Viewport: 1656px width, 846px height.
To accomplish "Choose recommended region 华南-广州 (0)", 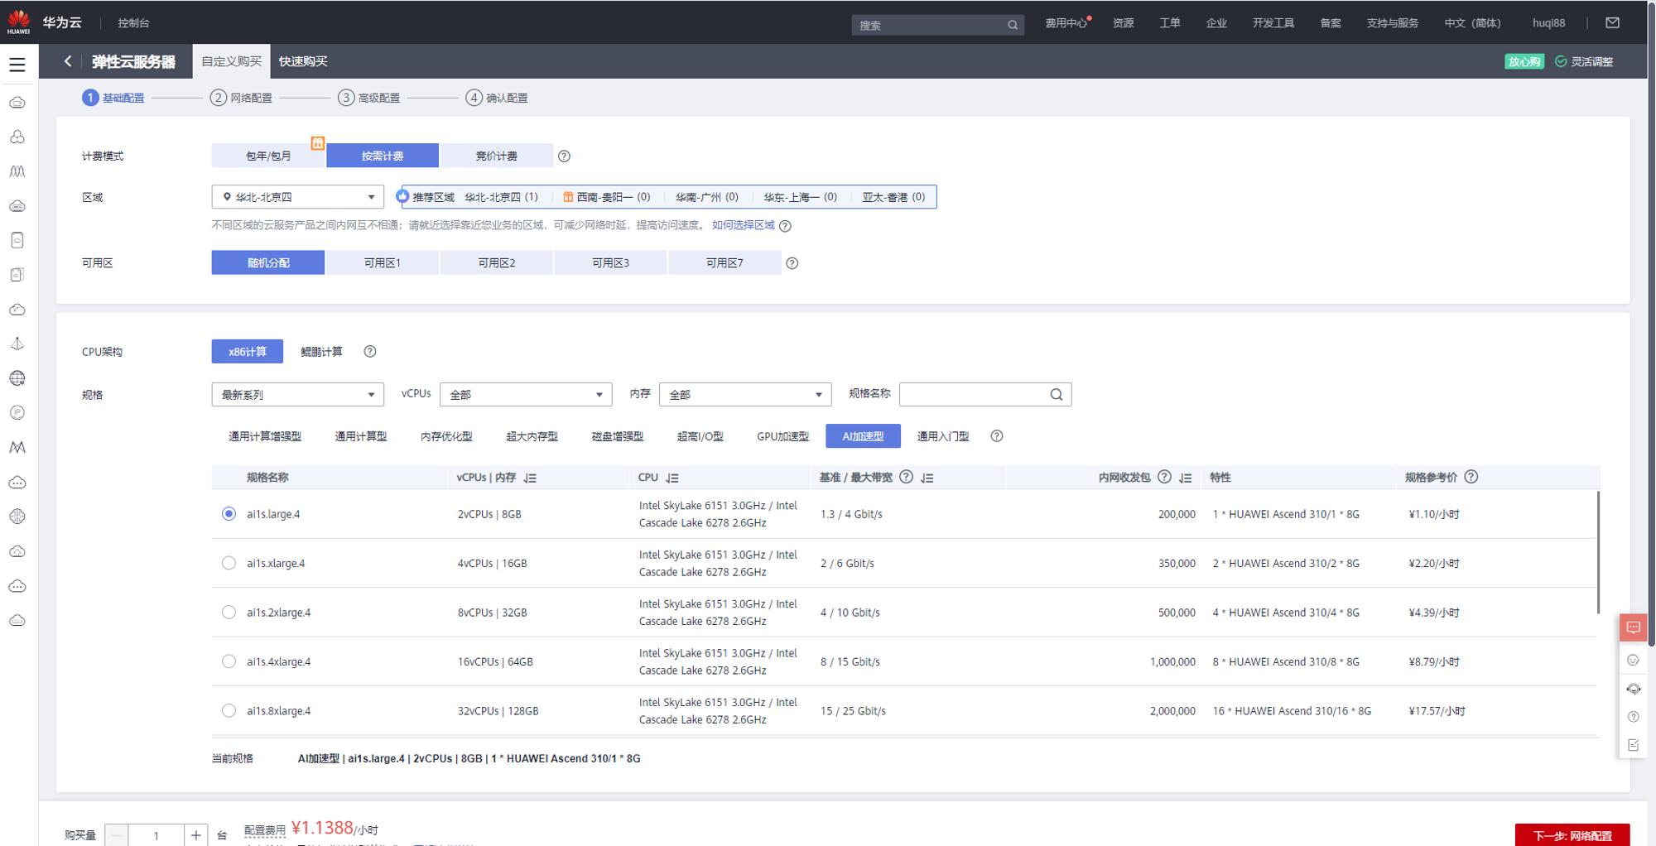I will pyautogui.click(x=706, y=197).
